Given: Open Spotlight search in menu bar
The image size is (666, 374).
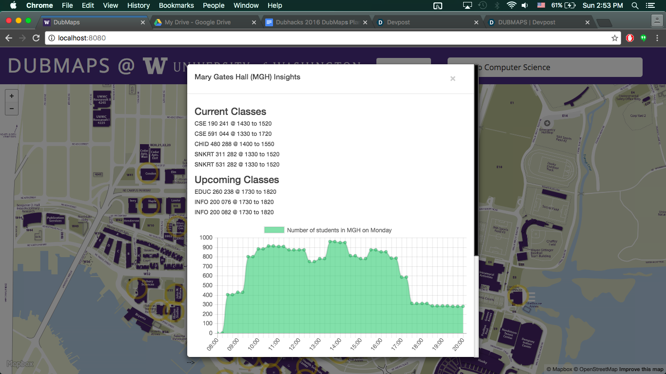Looking at the screenshot, I should [x=635, y=5].
